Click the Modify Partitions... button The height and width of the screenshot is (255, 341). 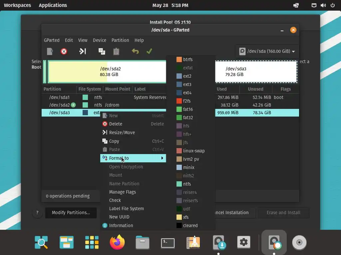(71, 212)
